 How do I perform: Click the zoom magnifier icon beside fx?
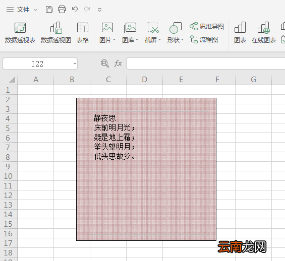pyautogui.click(x=105, y=63)
